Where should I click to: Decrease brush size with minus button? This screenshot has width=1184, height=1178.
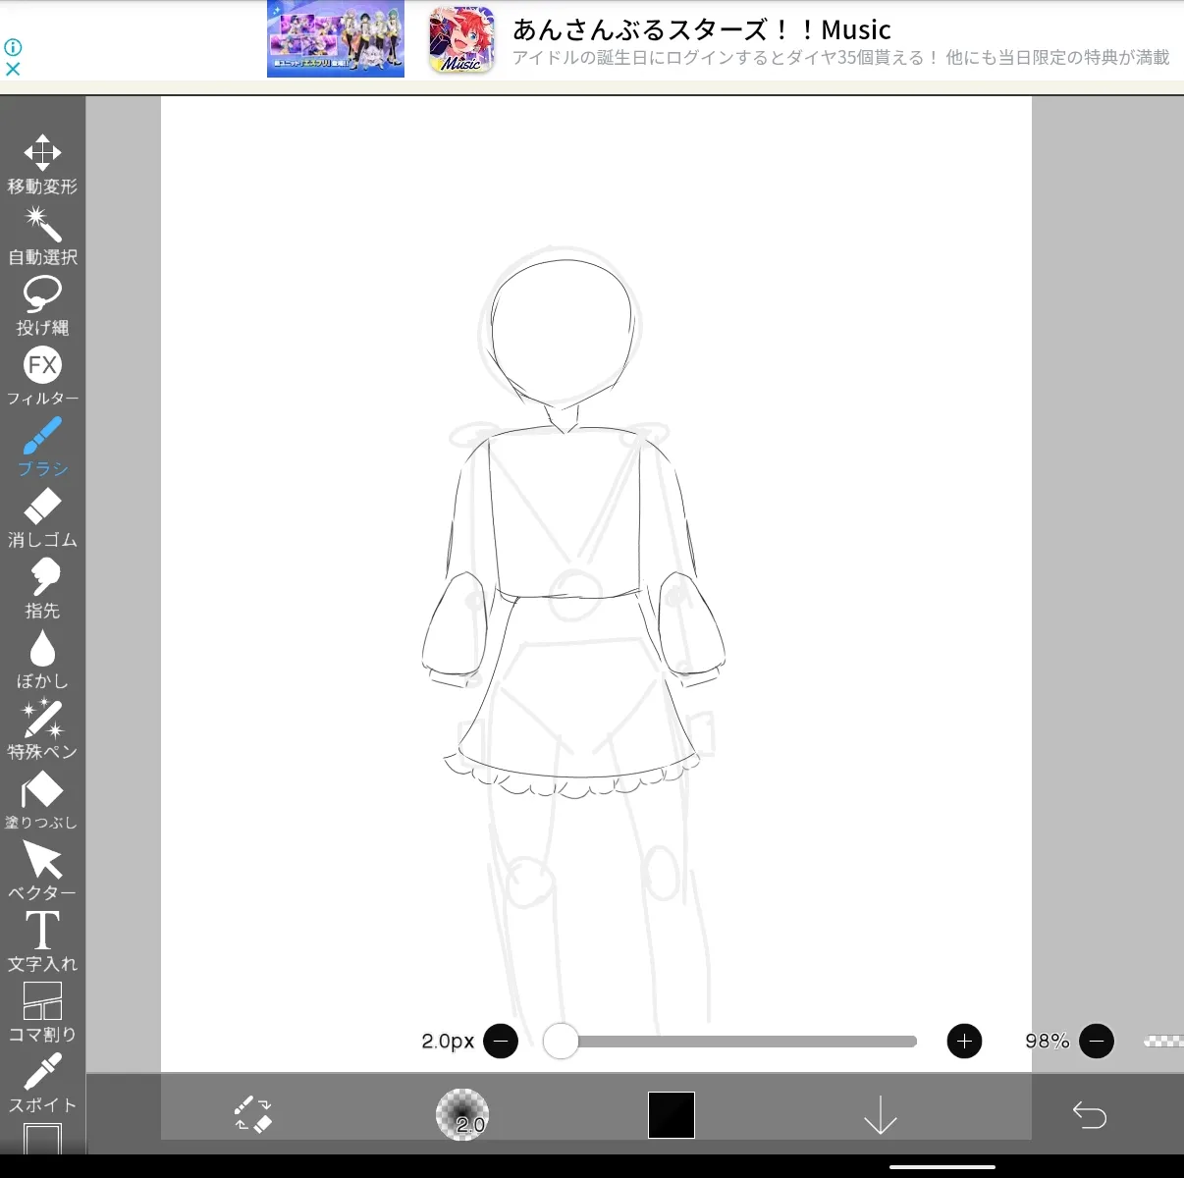tap(501, 1041)
